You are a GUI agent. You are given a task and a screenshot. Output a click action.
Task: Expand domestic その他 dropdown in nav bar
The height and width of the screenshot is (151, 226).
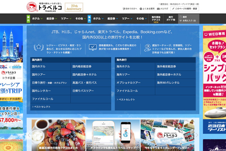pos(81,18)
